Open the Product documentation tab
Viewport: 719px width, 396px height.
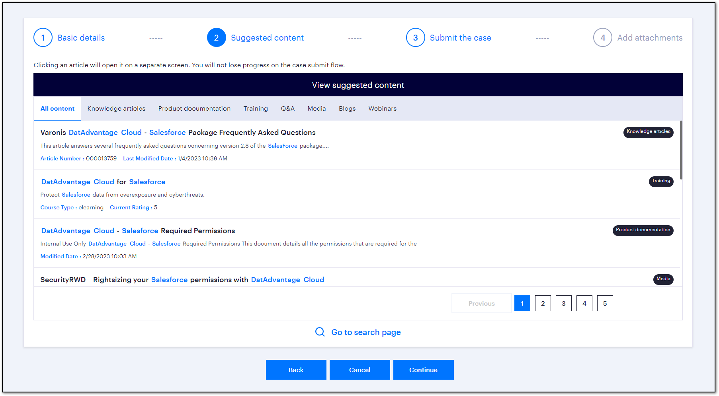click(x=194, y=108)
